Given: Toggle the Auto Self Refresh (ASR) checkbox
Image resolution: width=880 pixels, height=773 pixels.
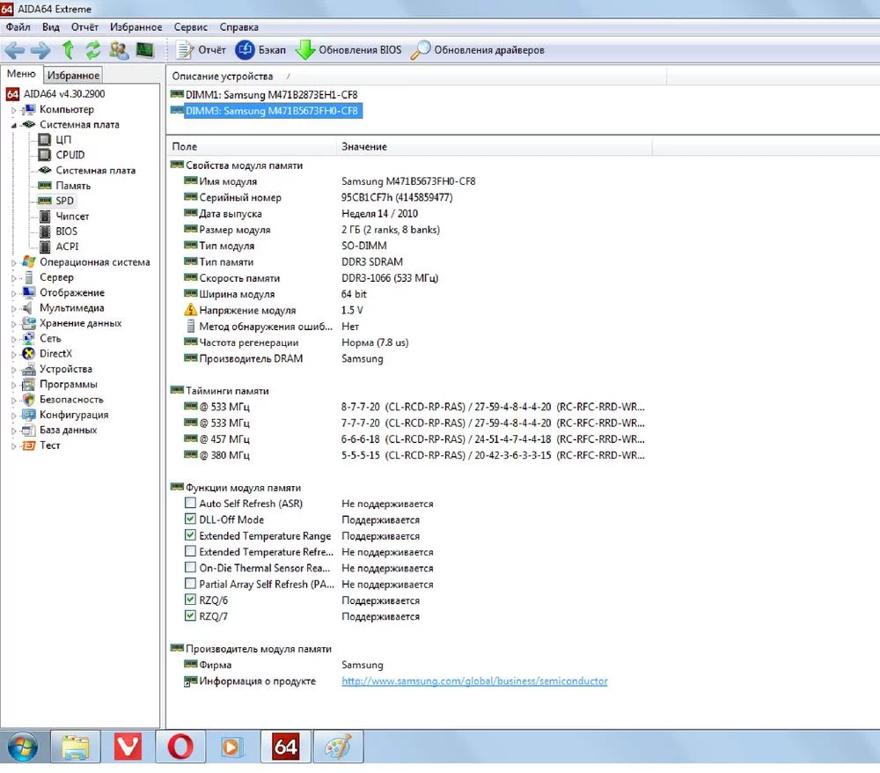Looking at the screenshot, I should (190, 504).
